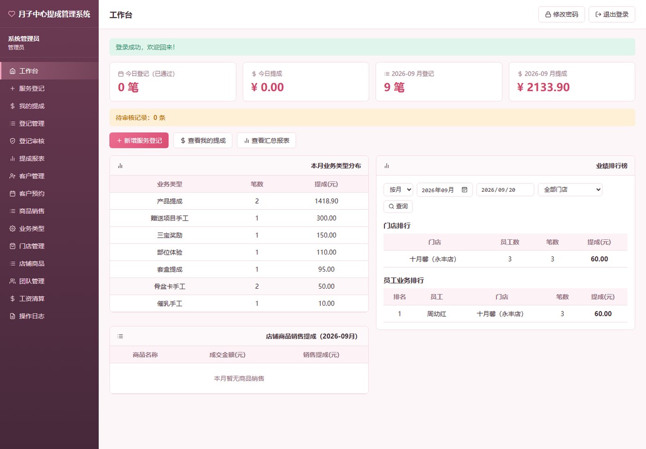Click the shield icon beside 登记审核
The image size is (646, 449).
click(x=12, y=141)
